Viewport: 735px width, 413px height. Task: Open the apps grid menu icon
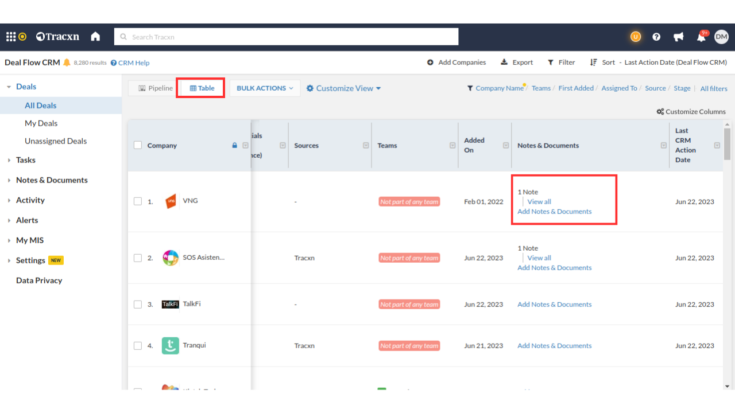pyautogui.click(x=11, y=37)
